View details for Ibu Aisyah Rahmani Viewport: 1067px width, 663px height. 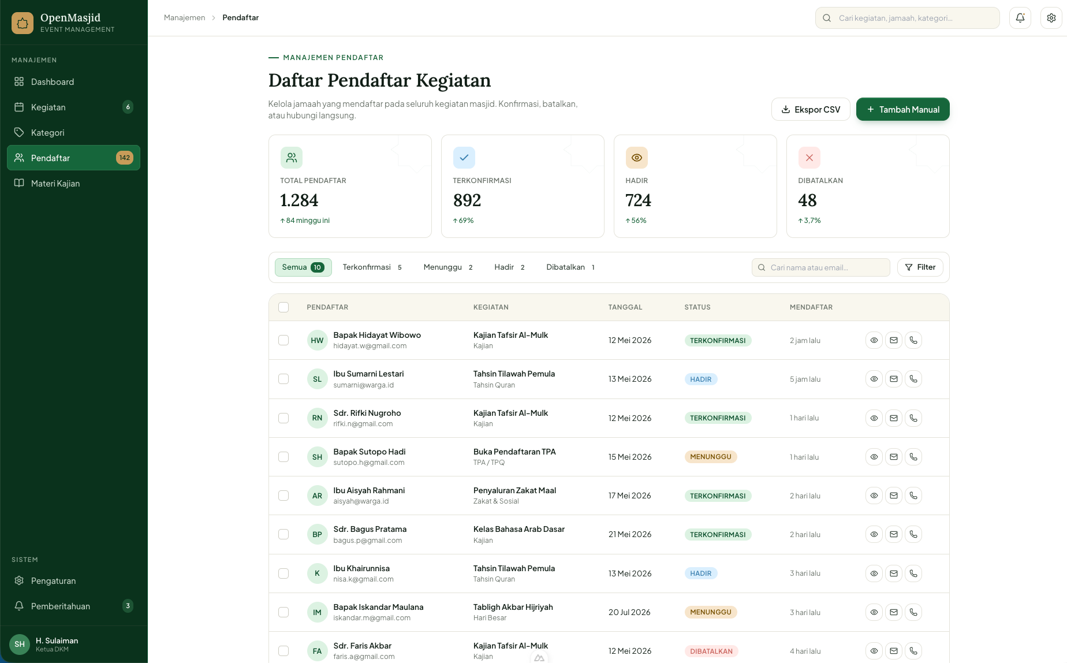[x=874, y=496]
